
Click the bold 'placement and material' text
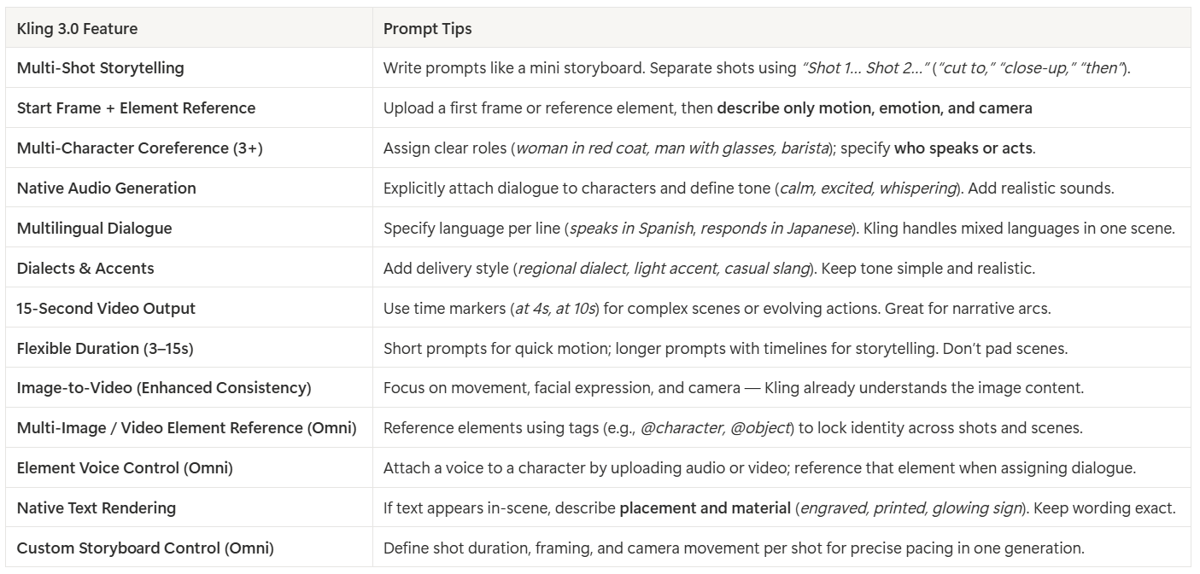705,508
